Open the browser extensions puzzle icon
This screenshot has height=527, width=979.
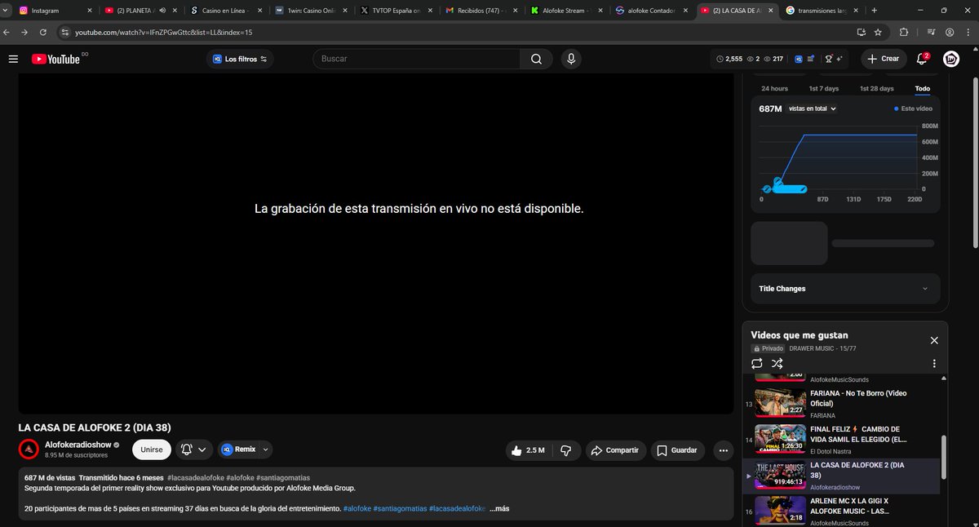904,32
